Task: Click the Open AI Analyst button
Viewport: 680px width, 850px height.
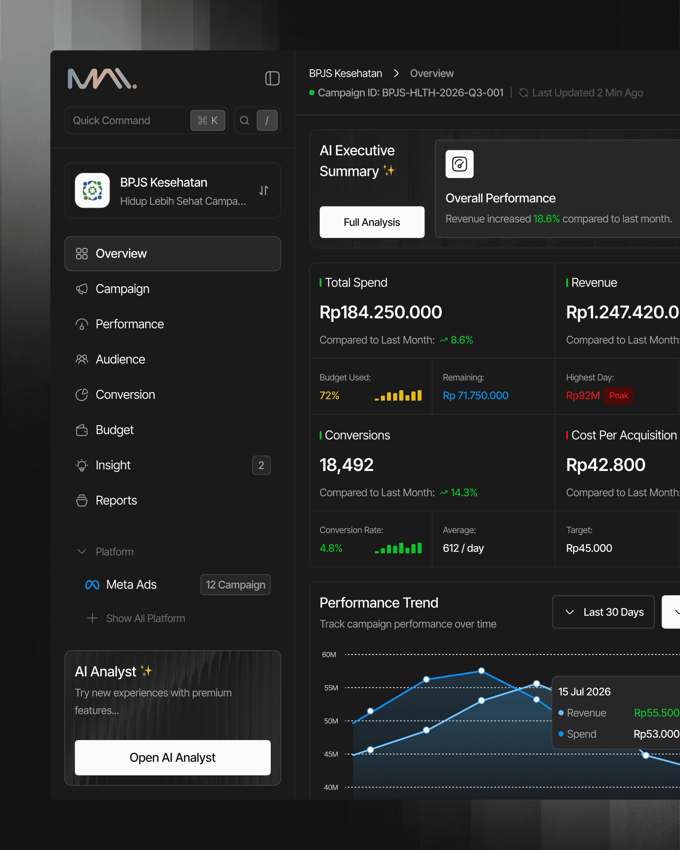Action: click(173, 757)
